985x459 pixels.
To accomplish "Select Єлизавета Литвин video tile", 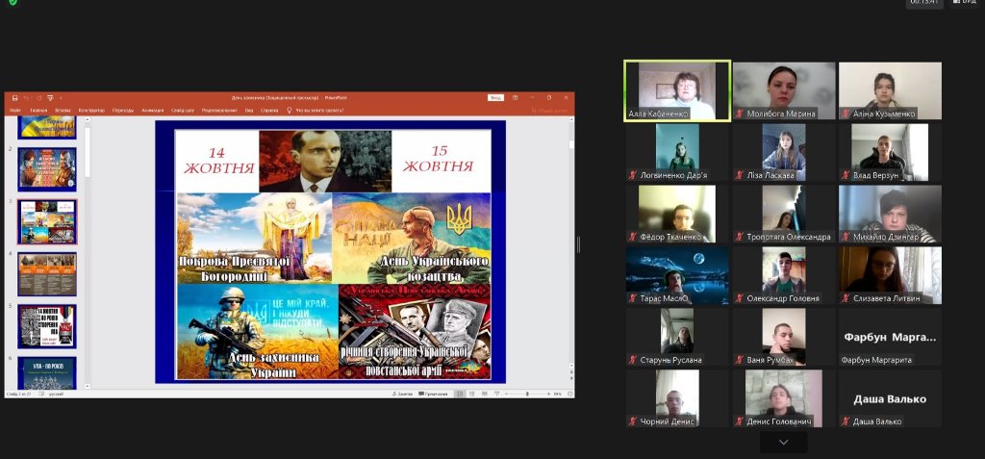I will pyautogui.click(x=890, y=275).
